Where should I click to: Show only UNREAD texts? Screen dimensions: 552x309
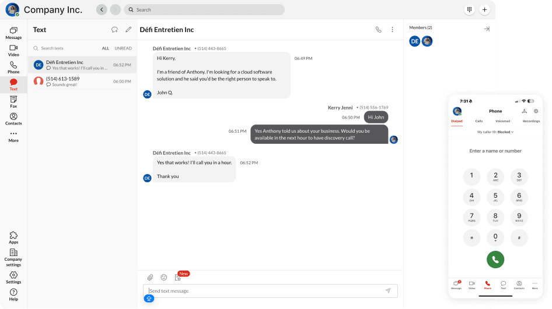click(123, 48)
